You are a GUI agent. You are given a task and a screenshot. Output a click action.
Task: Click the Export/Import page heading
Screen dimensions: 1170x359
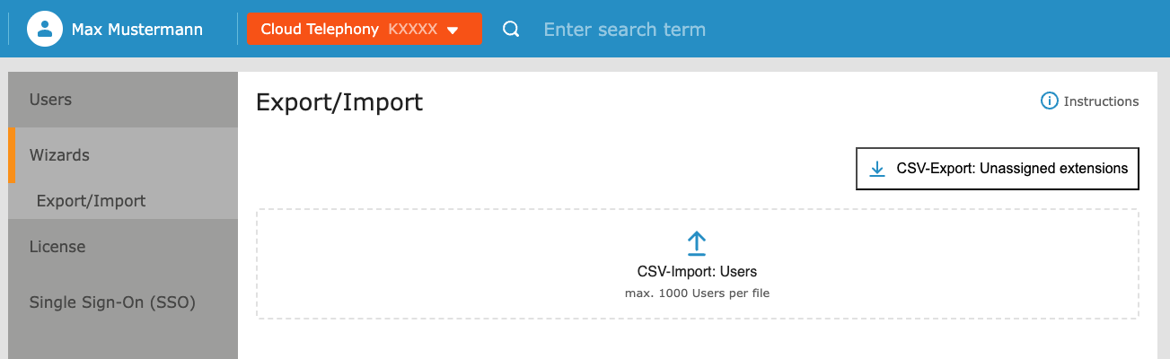click(x=339, y=102)
